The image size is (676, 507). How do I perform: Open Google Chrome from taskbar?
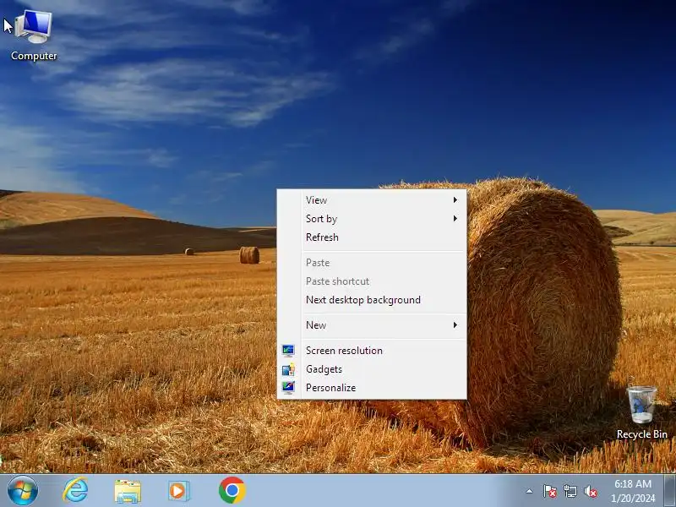click(x=232, y=490)
